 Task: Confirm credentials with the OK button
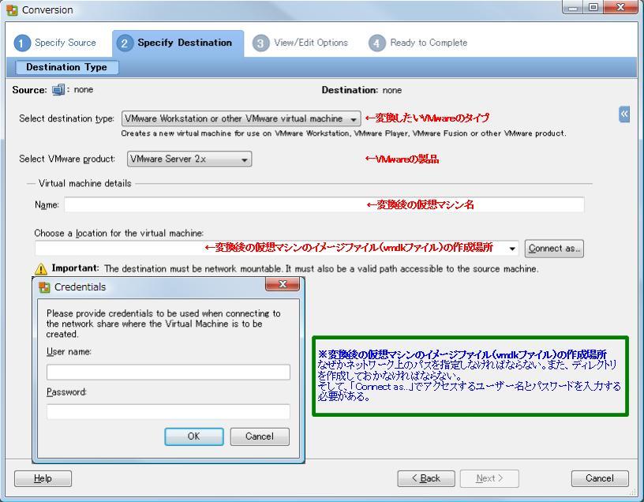tap(194, 436)
